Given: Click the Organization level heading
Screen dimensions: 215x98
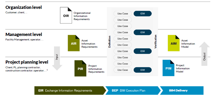Looking at the screenshot, I should 24,7.
